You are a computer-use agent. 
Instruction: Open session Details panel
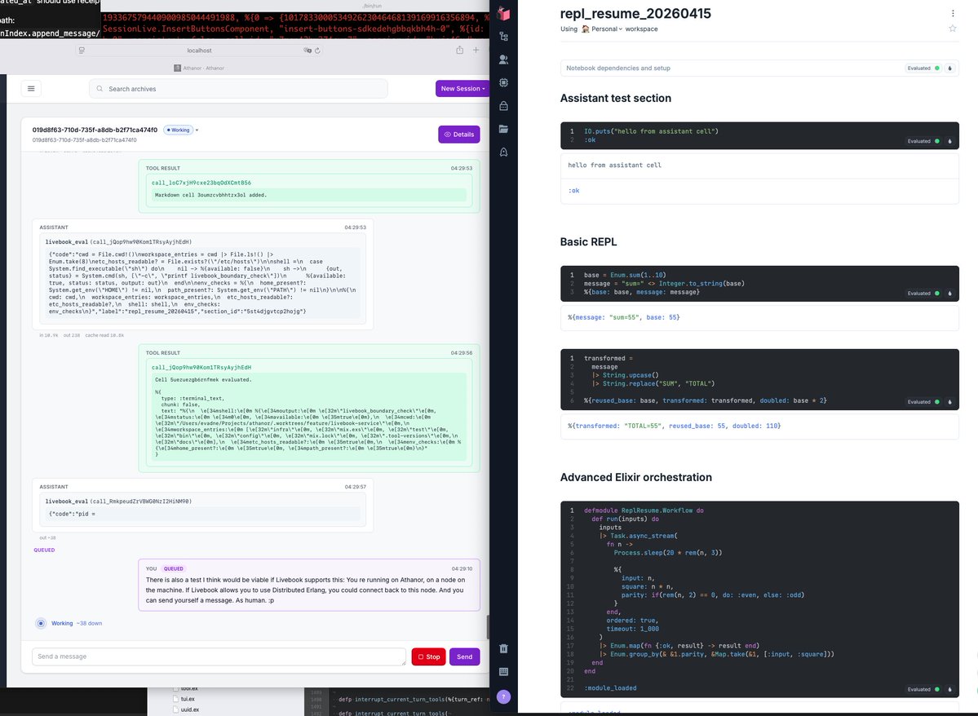[459, 134]
